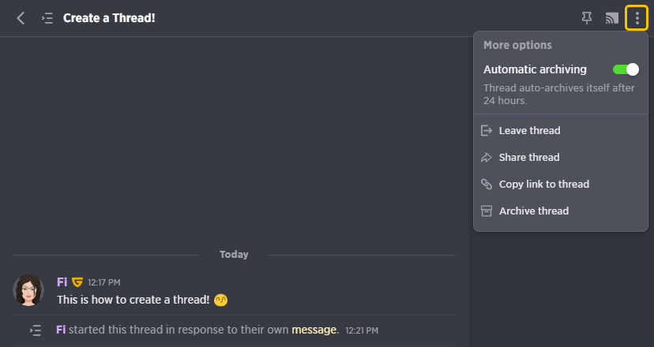Click the back arrow in header
The width and height of the screenshot is (654, 347).
pyautogui.click(x=21, y=18)
